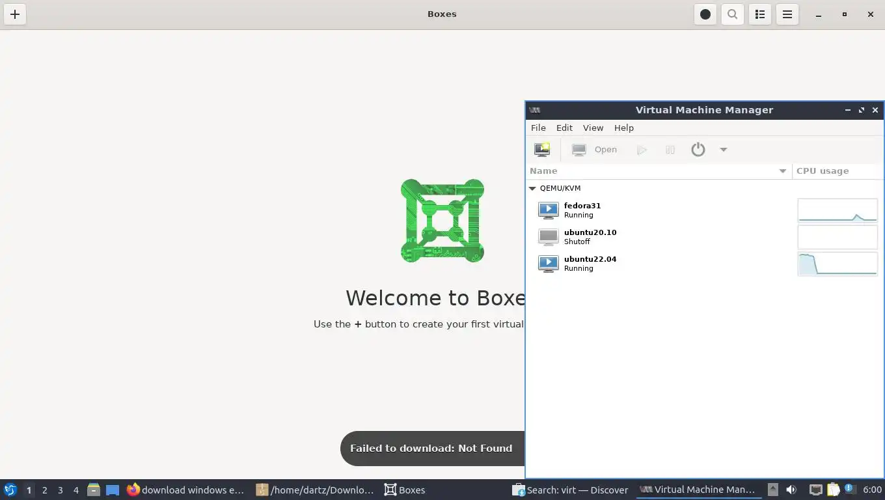Click the green Boxes logo
The image size is (885, 500).
point(442,221)
